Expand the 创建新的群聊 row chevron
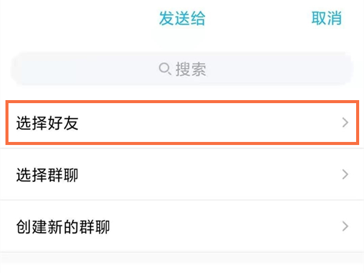The width and height of the screenshot is (364, 273). coord(345,227)
